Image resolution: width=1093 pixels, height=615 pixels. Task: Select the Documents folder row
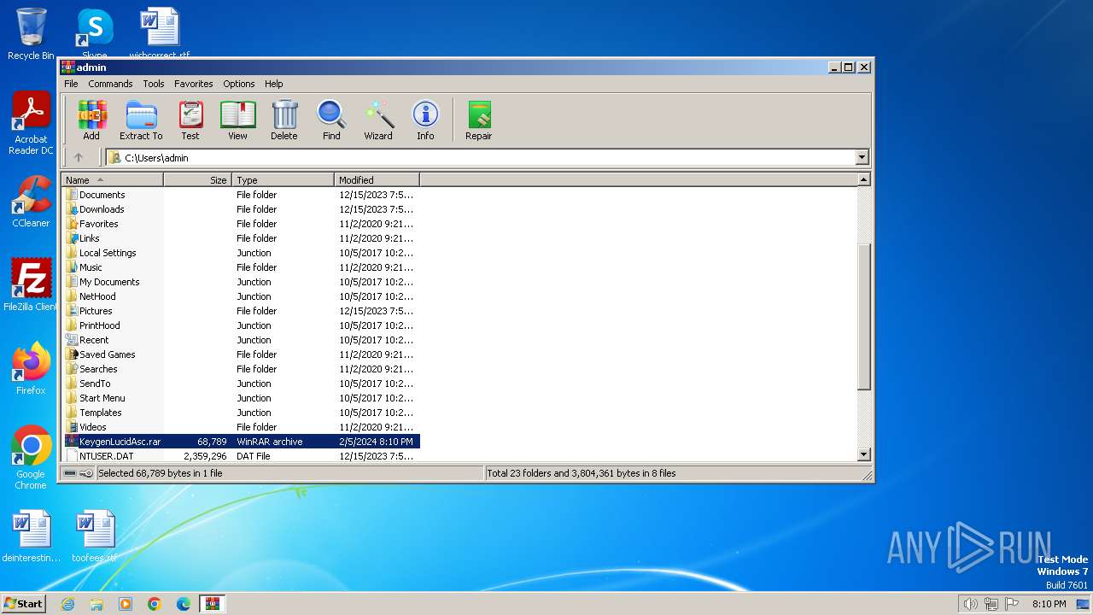click(x=241, y=195)
